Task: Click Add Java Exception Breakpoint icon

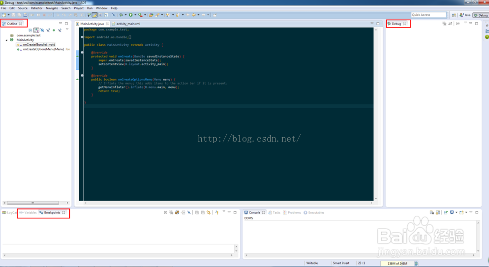Action: point(217,212)
